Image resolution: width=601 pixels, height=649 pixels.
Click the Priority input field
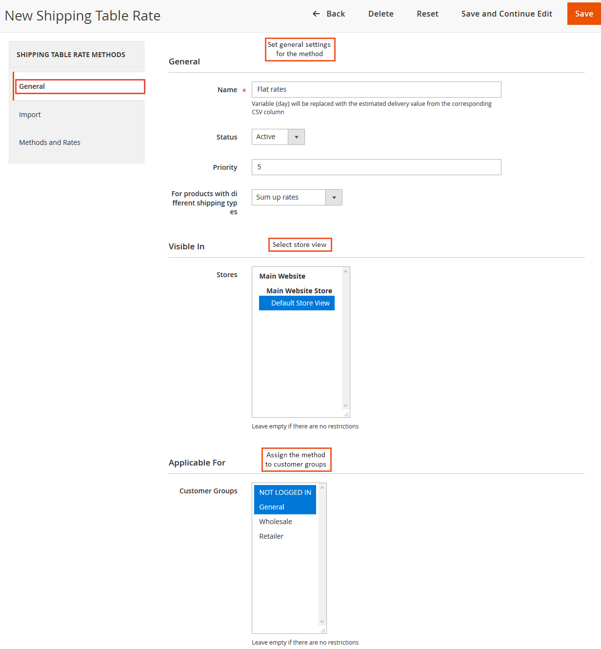(x=376, y=167)
